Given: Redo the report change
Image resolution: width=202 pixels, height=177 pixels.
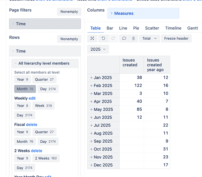Looking at the screenshot, I should pos(113,38).
